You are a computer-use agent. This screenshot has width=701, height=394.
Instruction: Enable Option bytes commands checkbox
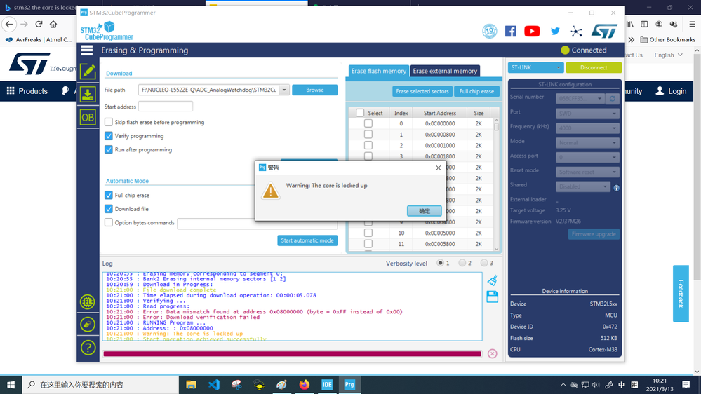[x=109, y=222]
